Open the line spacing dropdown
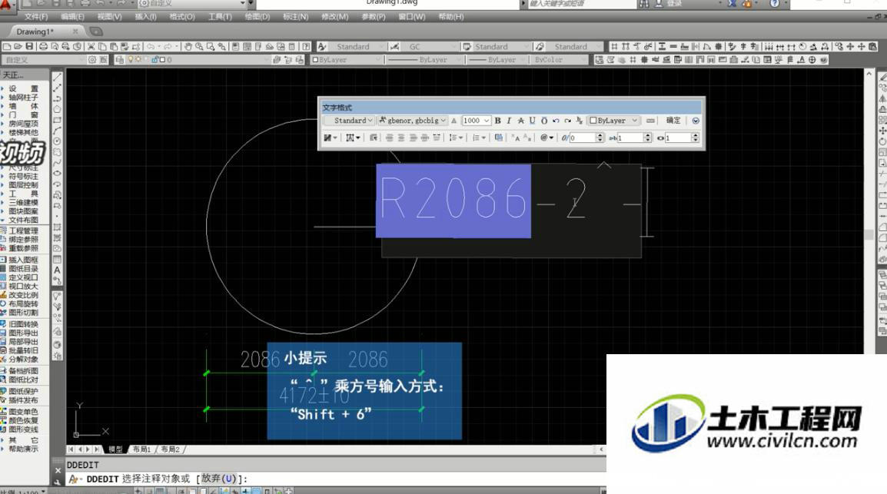 [456, 138]
